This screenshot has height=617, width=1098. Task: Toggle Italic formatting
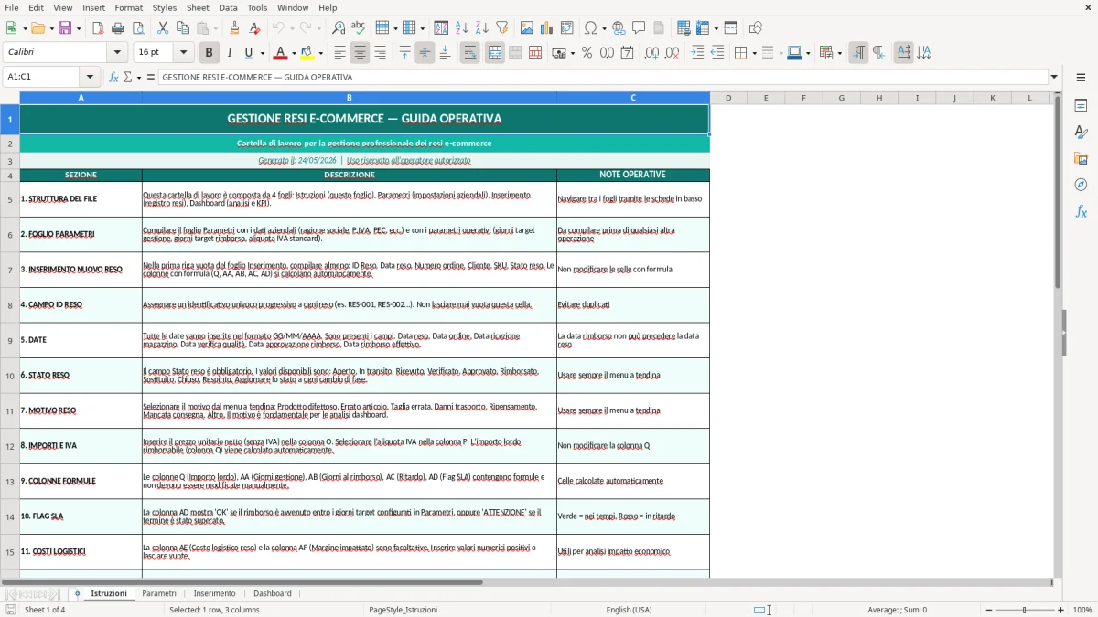point(229,53)
